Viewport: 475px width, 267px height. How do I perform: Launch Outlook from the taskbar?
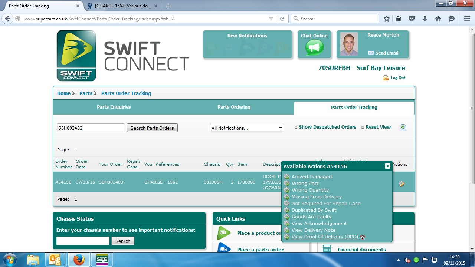[x=55, y=260]
